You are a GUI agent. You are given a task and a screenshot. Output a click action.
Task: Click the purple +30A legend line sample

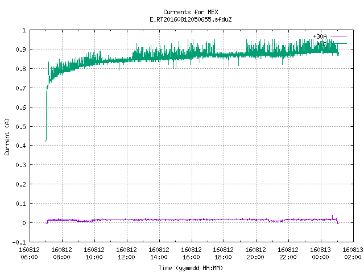tap(338, 36)
